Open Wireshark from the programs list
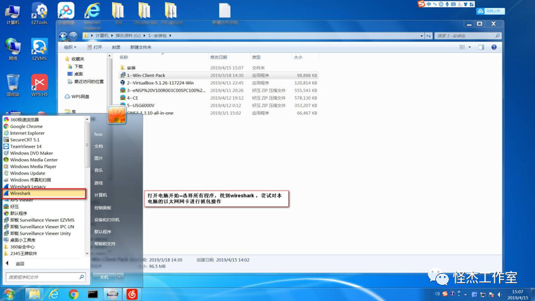Screen dimensions: 535x301 coord(21,193)
